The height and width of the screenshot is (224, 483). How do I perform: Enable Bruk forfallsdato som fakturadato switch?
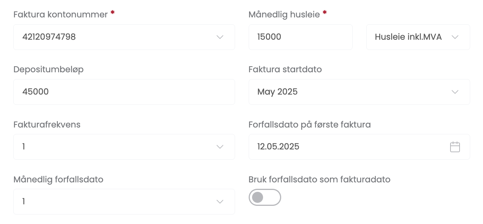click(265, 197)
